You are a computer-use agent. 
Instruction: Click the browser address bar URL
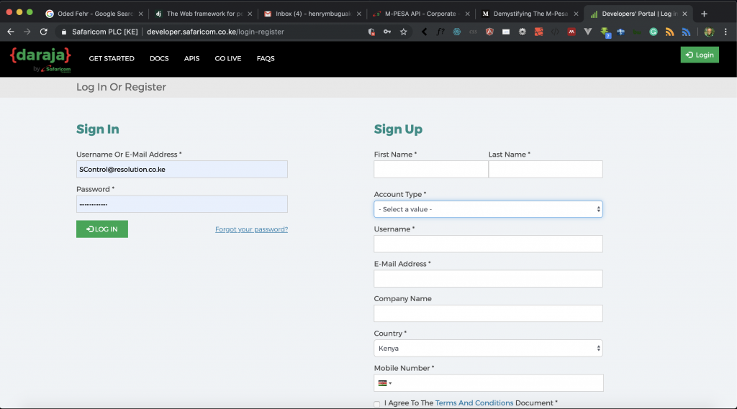[215, 32]
